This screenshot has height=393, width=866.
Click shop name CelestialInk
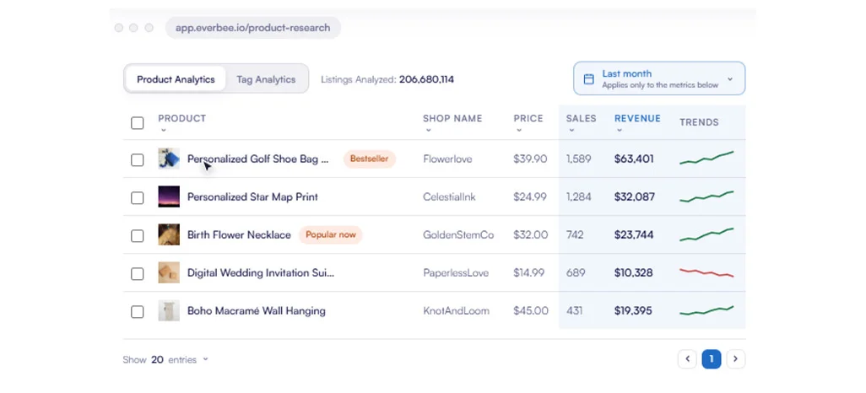point(449,197)
